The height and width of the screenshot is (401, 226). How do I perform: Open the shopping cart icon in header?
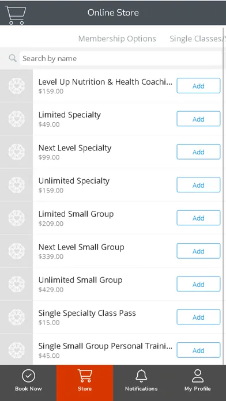coord(16,15)
